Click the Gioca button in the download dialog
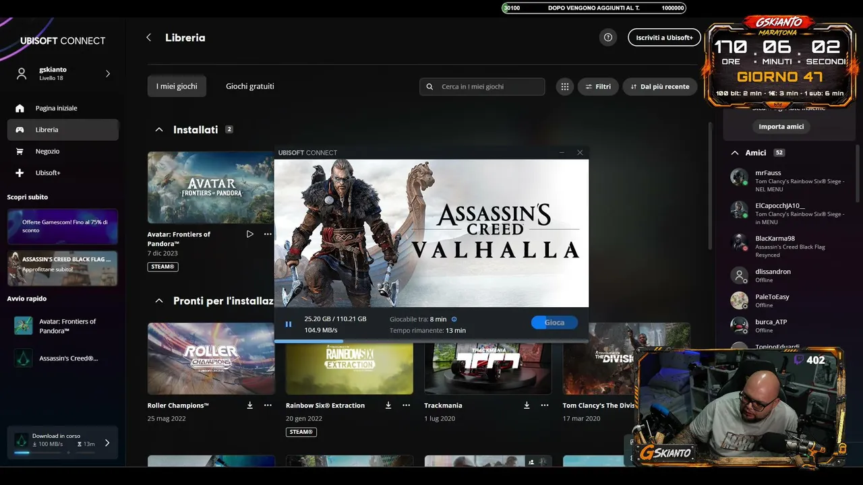This screenshot has height=485, width=863. click(x=554, y=323)
